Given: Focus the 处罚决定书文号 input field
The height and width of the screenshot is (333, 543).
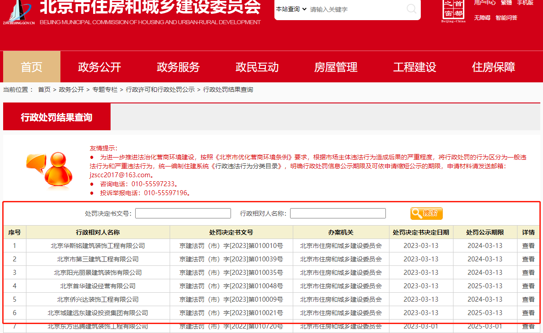Looking at the screenshot, I should 183,213.
